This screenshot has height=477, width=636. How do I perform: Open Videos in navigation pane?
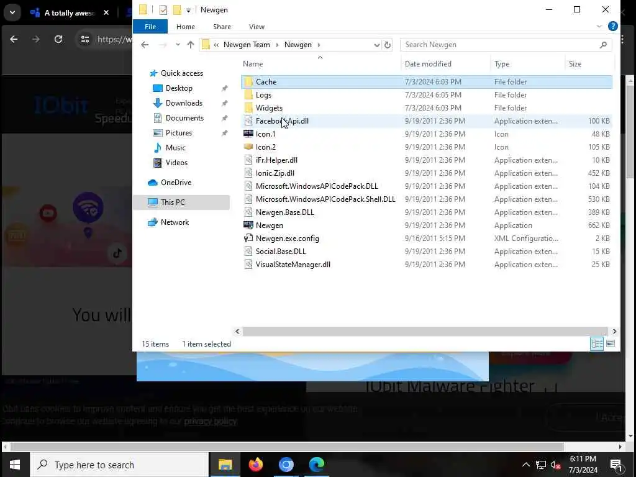point(176,163)
